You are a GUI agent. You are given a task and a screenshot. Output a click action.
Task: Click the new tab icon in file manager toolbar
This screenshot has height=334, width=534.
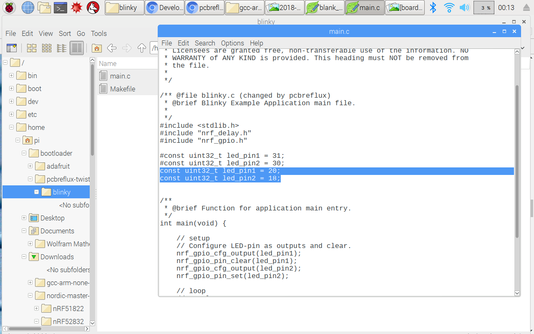[x=11, y=48]
